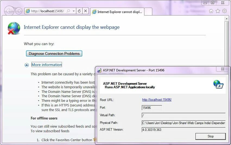Click the 'For offline users' heading
This screenshot has width=231, height=145.
pos(44,118)
